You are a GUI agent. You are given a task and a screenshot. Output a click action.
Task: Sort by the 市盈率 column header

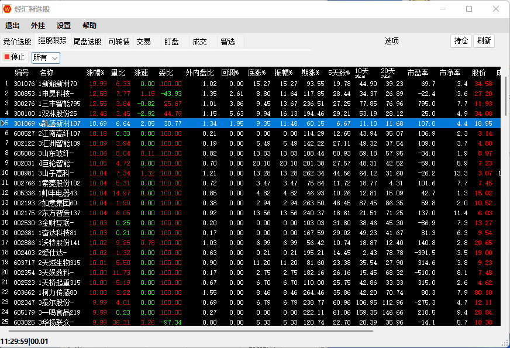(418, 73)
